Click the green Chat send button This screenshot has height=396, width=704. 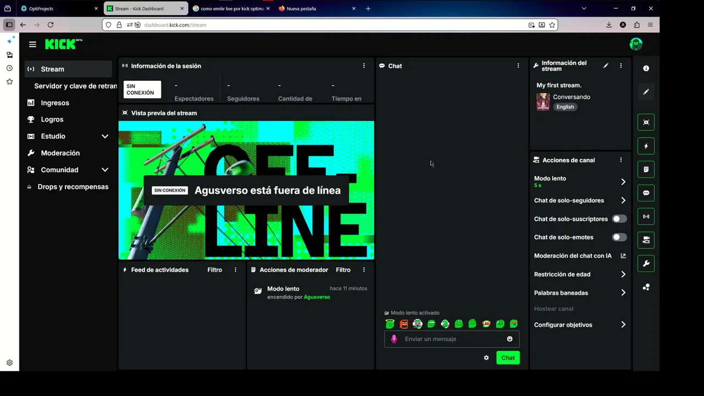pos(508,358)
